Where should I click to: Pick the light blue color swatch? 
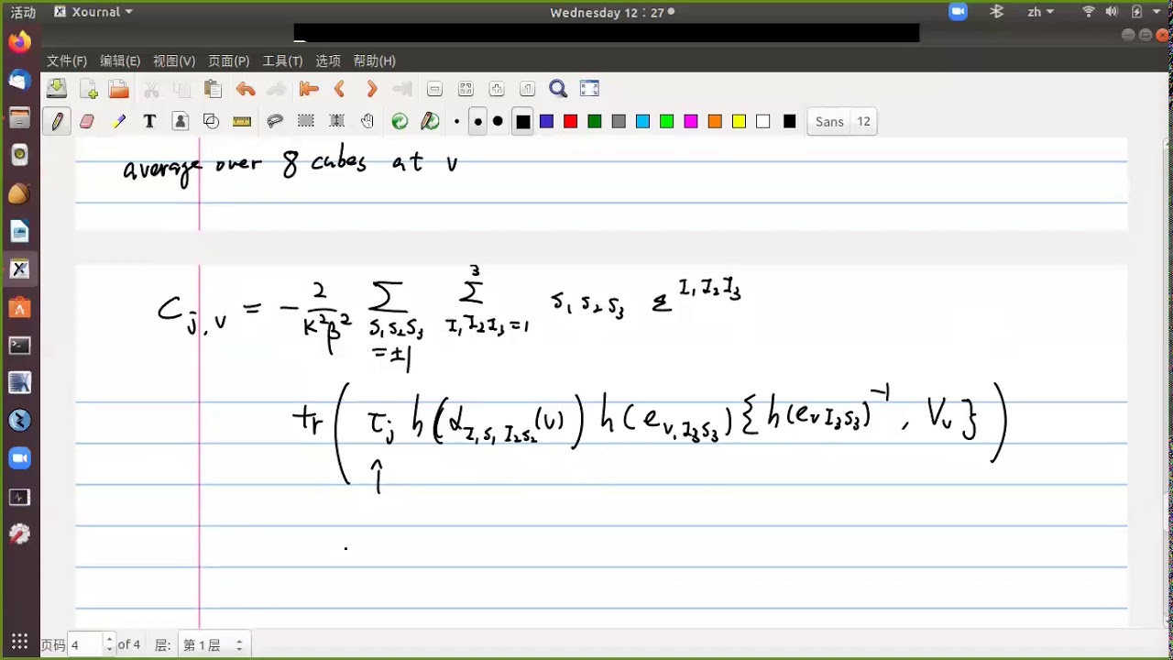coord(642,121)
